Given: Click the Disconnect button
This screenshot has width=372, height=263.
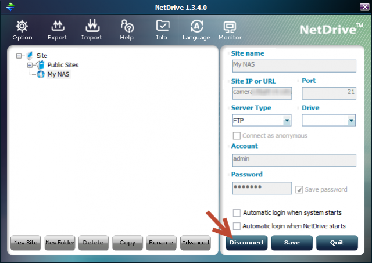Looking at the screenshot, I should (x=246, y=243).
